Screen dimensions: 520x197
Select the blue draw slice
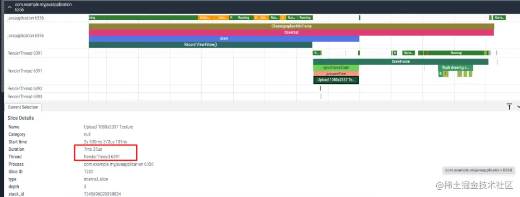(224, 39)
